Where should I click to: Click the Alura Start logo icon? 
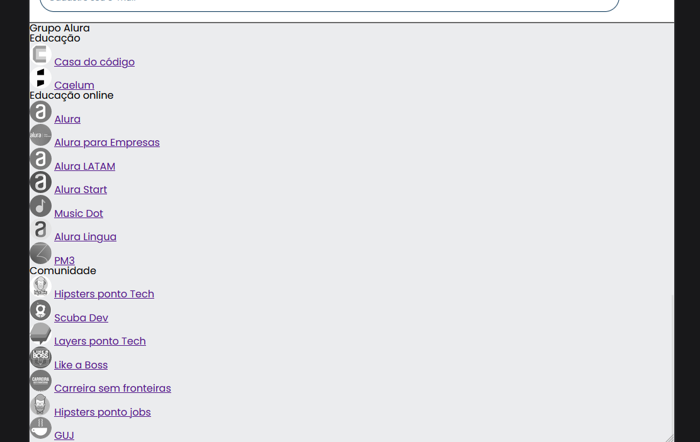coord(41,182)
